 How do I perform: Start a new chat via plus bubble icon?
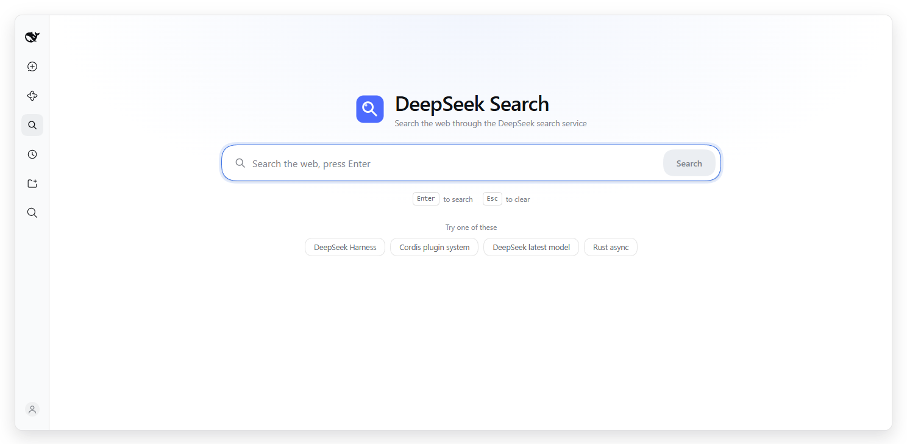(x=32, y=66)
